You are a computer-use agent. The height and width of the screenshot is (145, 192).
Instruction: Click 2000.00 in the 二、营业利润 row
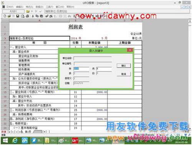click(102, 92)
